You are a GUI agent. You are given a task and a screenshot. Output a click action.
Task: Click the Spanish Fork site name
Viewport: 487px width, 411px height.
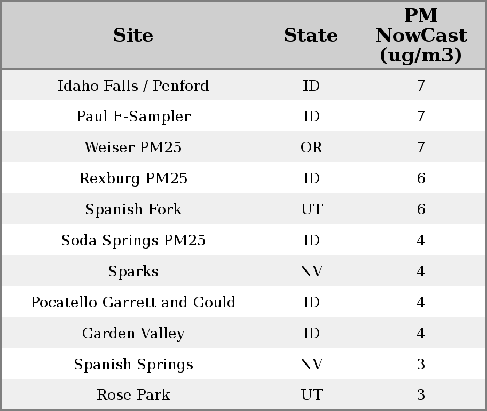[x=133, y=210]
